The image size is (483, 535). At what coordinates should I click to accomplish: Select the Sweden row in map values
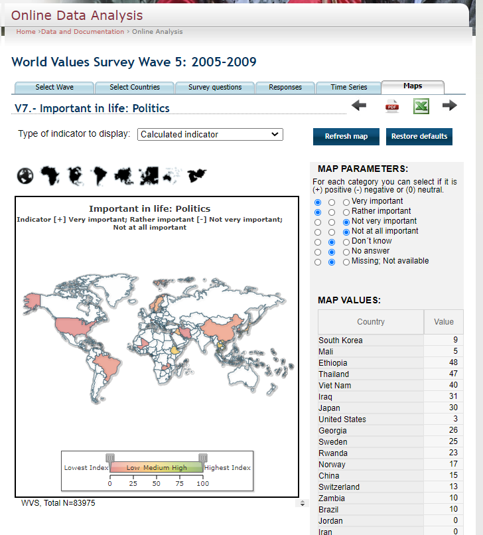[x=391, y=441]
